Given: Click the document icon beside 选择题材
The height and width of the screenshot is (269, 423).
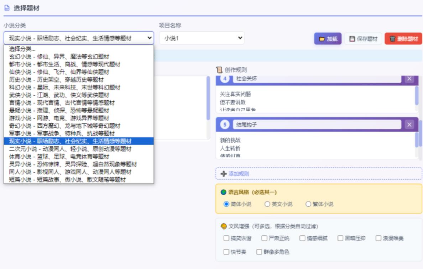Looking at the screenshot, I should pos(7,8).
